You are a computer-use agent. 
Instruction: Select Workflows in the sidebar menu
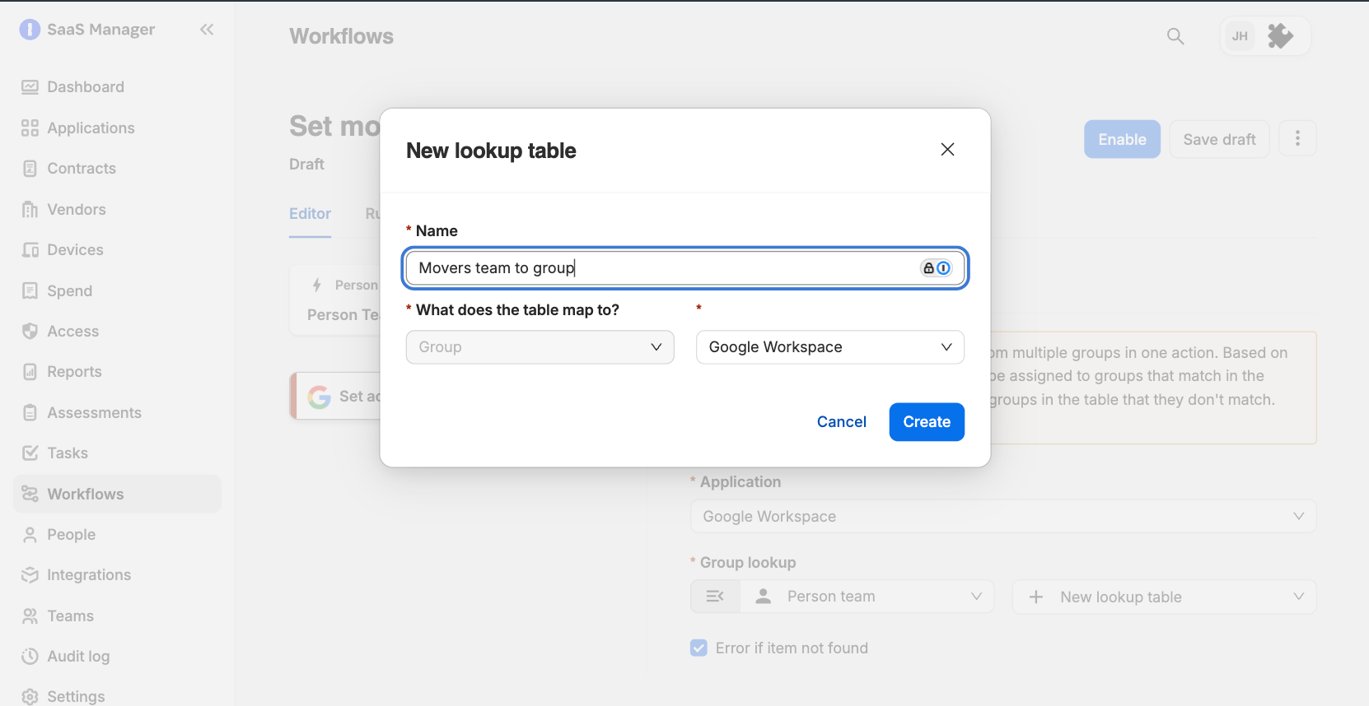tap(118, 494)
